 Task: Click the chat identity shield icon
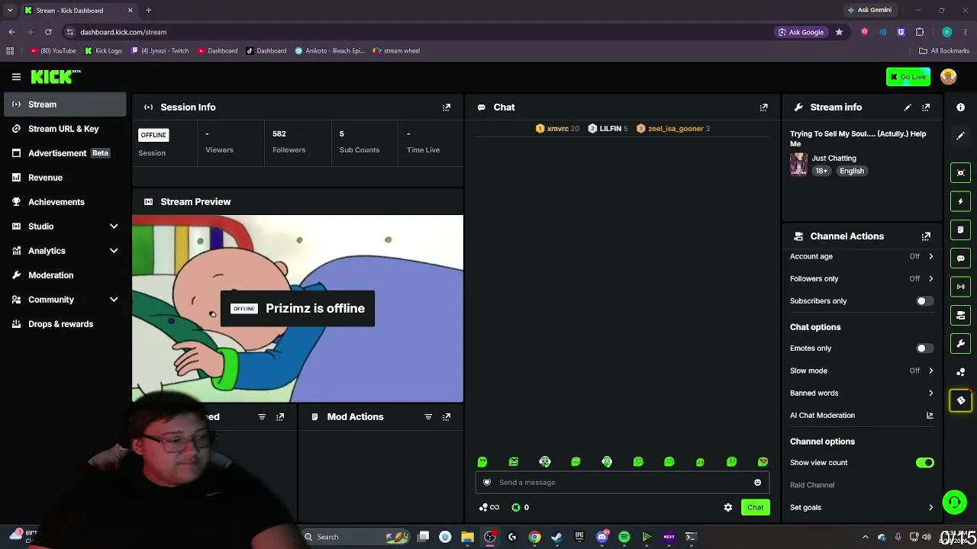(487, 483)
